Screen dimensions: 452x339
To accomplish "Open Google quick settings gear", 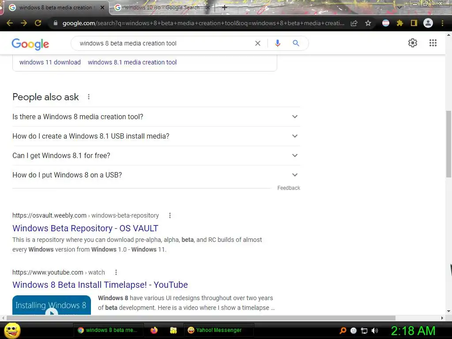I will point(413,43).
